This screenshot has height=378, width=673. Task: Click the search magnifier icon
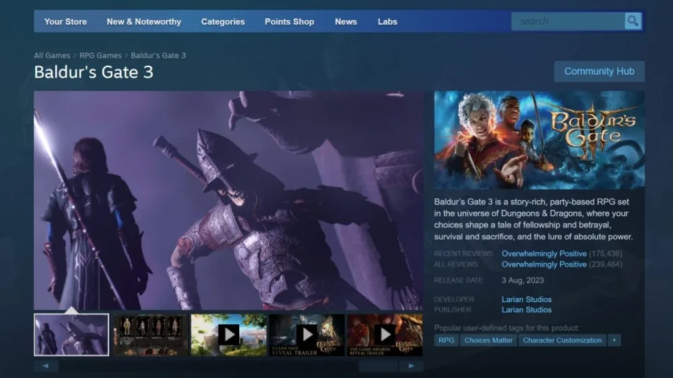click(x=633, y=21)
